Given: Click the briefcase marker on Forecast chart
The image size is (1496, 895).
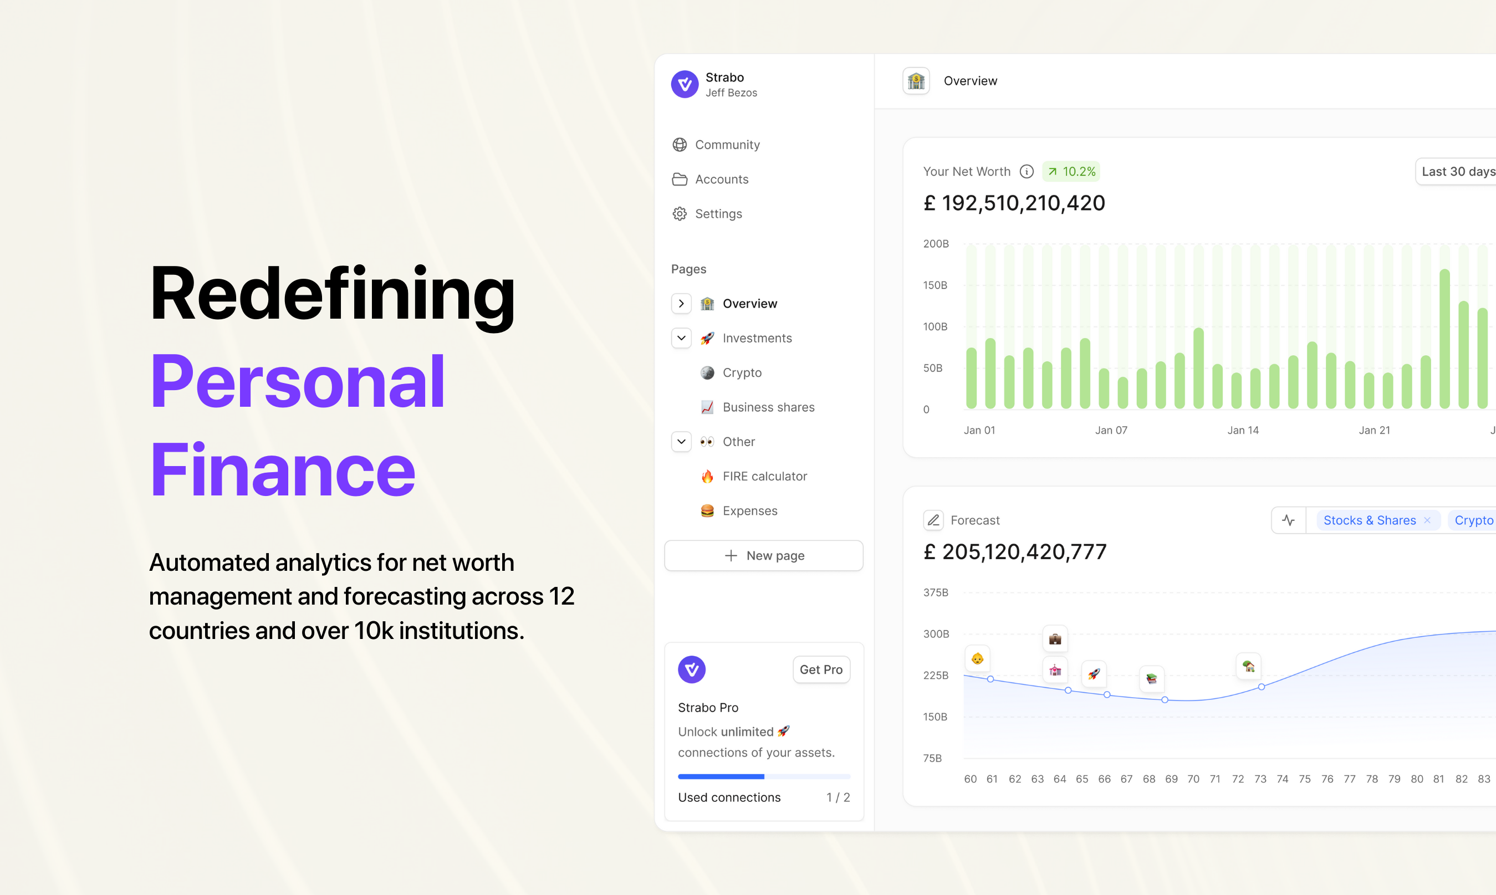Looking at the screenshot, I should 1054,638.
